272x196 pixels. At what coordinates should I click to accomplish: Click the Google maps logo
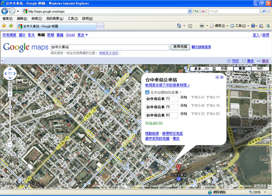click(26, 47)
